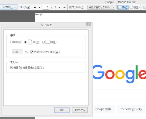This screenshot has height=119, width=146.
Task: Click Google 検索 button in preview
Action: tap(103, 109)
